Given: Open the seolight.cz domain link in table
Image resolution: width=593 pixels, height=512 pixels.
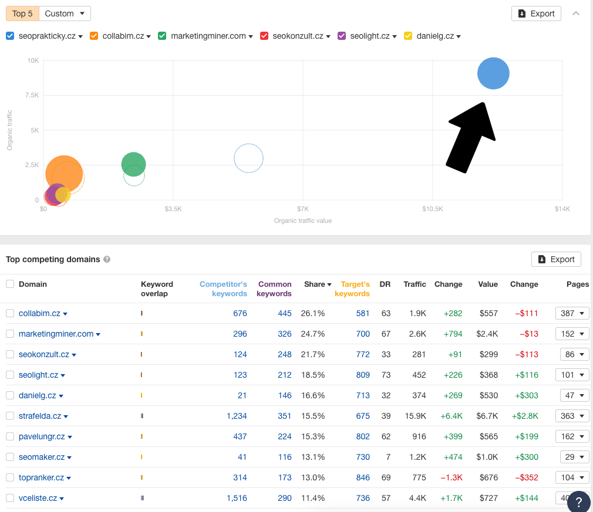Looking at the screenshot, I should (x=39, y=375).
